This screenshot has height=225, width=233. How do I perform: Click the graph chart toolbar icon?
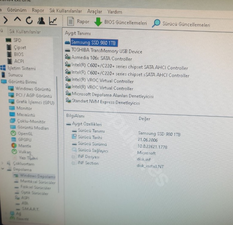(53, 21)
